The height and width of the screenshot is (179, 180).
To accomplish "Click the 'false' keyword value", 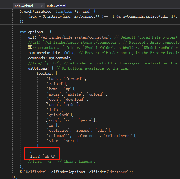I will (x=69, y=53).
